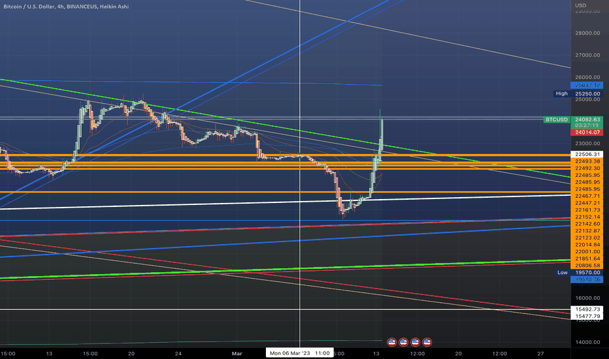This screenshot has height=359, width=609.
Task: Select the white 22506.31 price label
Action: tap(587, 154)
